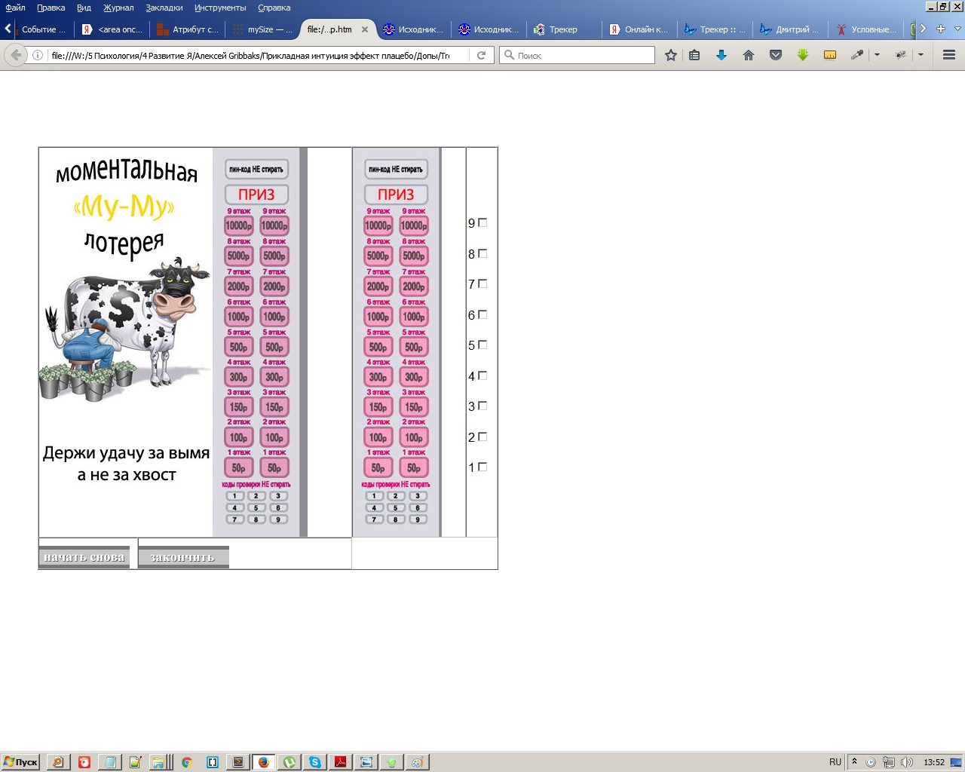Expand the list-all-tabs dropdown arrow
Image resolution: width=965 pixels, height=772 pixels.
[x=958, y=29]
